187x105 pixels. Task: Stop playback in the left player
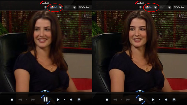(x=12, y=99)
